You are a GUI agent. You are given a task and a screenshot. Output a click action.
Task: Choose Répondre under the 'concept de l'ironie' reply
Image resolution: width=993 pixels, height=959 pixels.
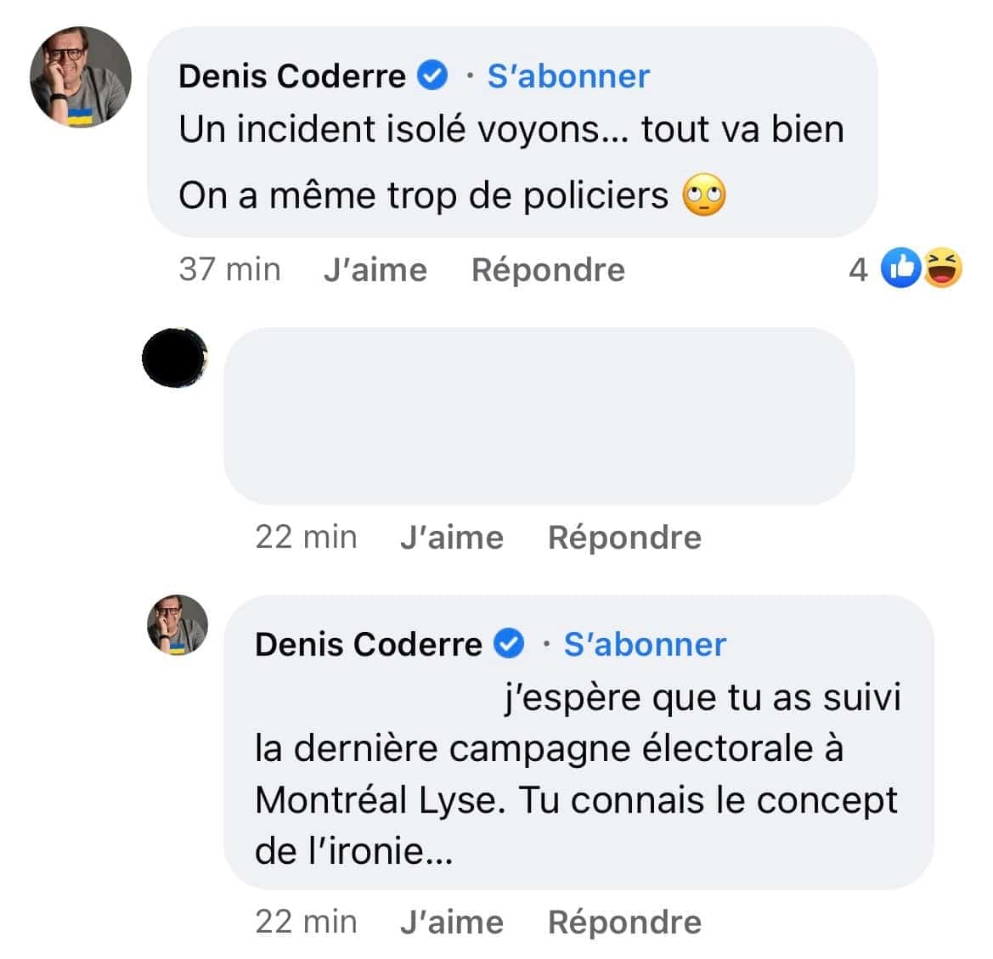coord(624,922)
